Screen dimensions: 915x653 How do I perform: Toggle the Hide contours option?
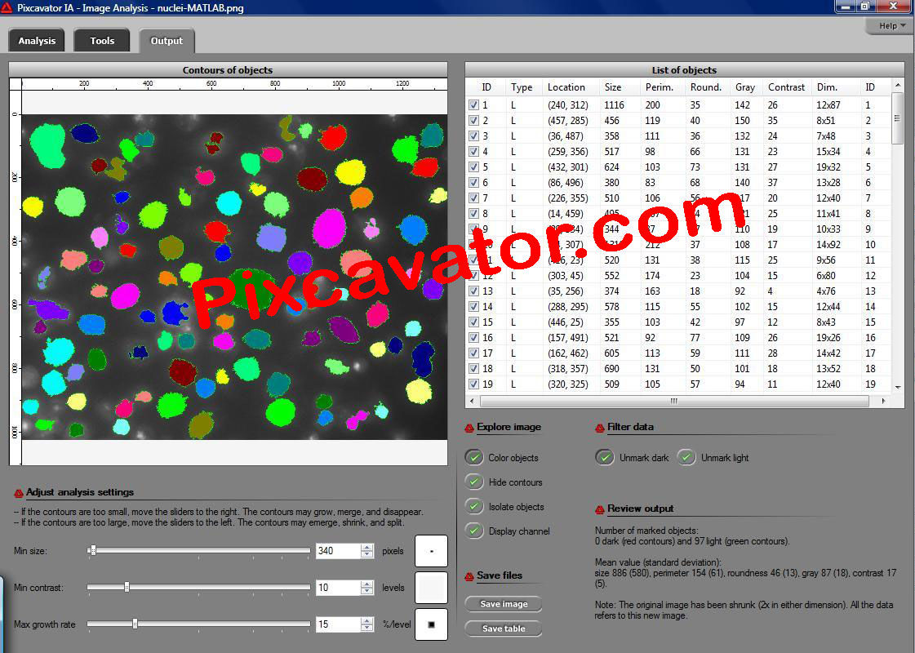[x=473, y=482]
